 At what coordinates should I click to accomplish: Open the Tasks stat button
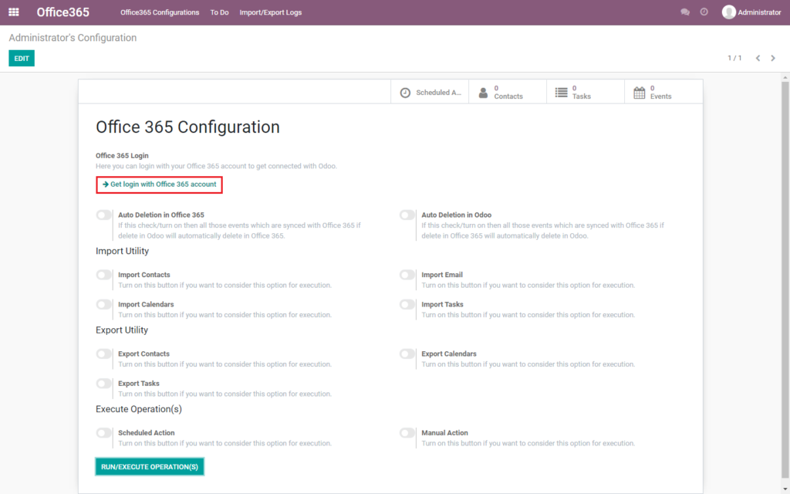(586, 93)
